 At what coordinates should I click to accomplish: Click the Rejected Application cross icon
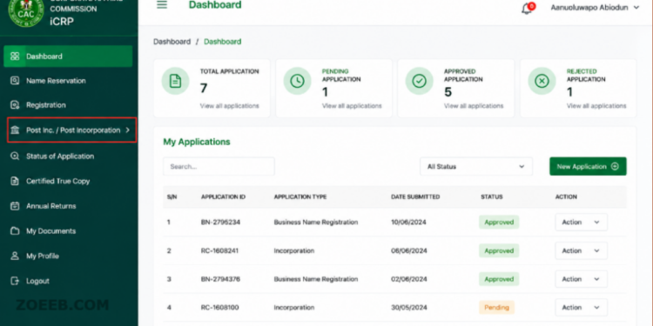(x=542, y=81)
